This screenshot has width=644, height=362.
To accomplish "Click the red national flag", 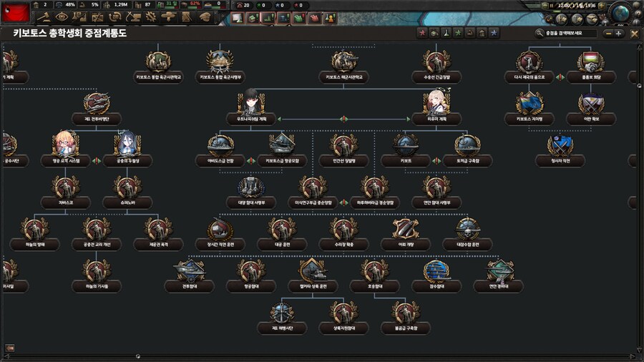I will [x=15, y=11].
